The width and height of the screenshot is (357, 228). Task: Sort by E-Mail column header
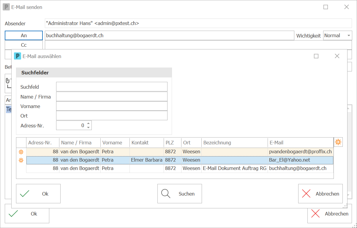300,143
